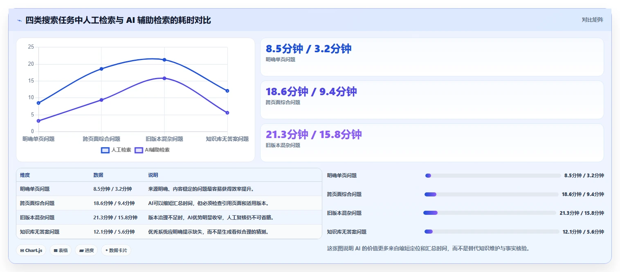
Task: Click the 人工检索 data point for 明确单页问题
Action: pos(38,103)
